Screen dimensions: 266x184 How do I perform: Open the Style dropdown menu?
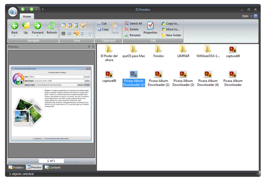pyautogui.click(x=247, y=16)
